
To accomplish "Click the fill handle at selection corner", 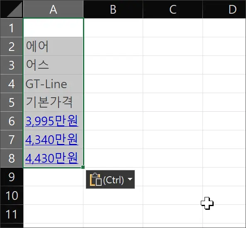I will click(x=83, y=167).
